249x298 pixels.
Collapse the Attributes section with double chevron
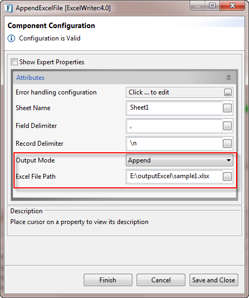[228, 77]
